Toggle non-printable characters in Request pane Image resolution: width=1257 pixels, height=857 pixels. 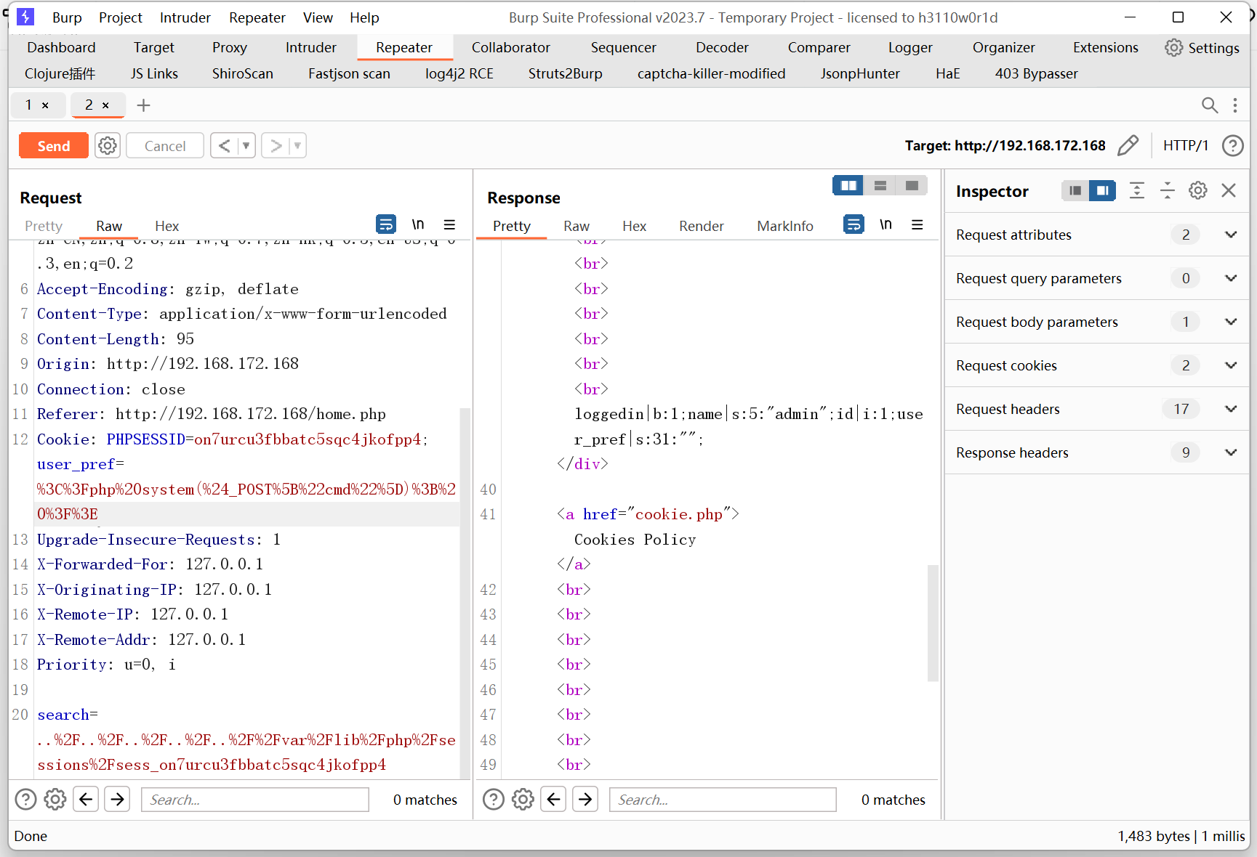(x=418, y=224)
